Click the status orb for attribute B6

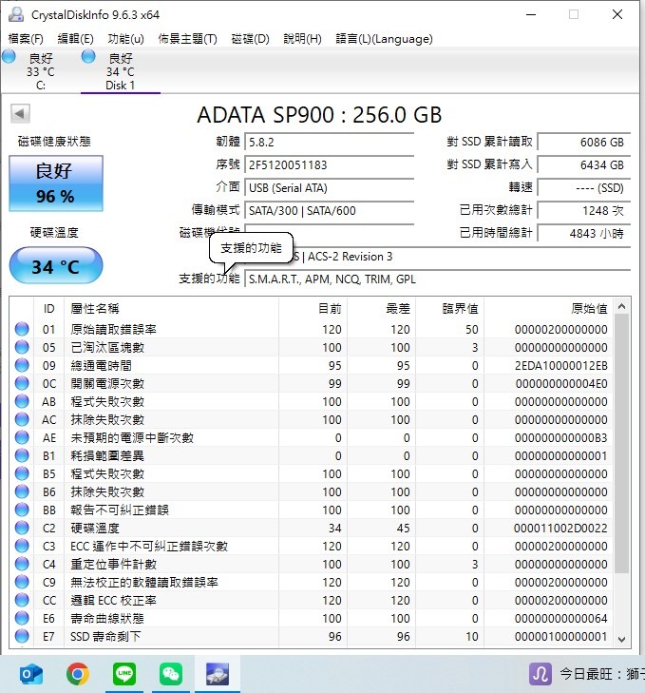click(22, 491)
